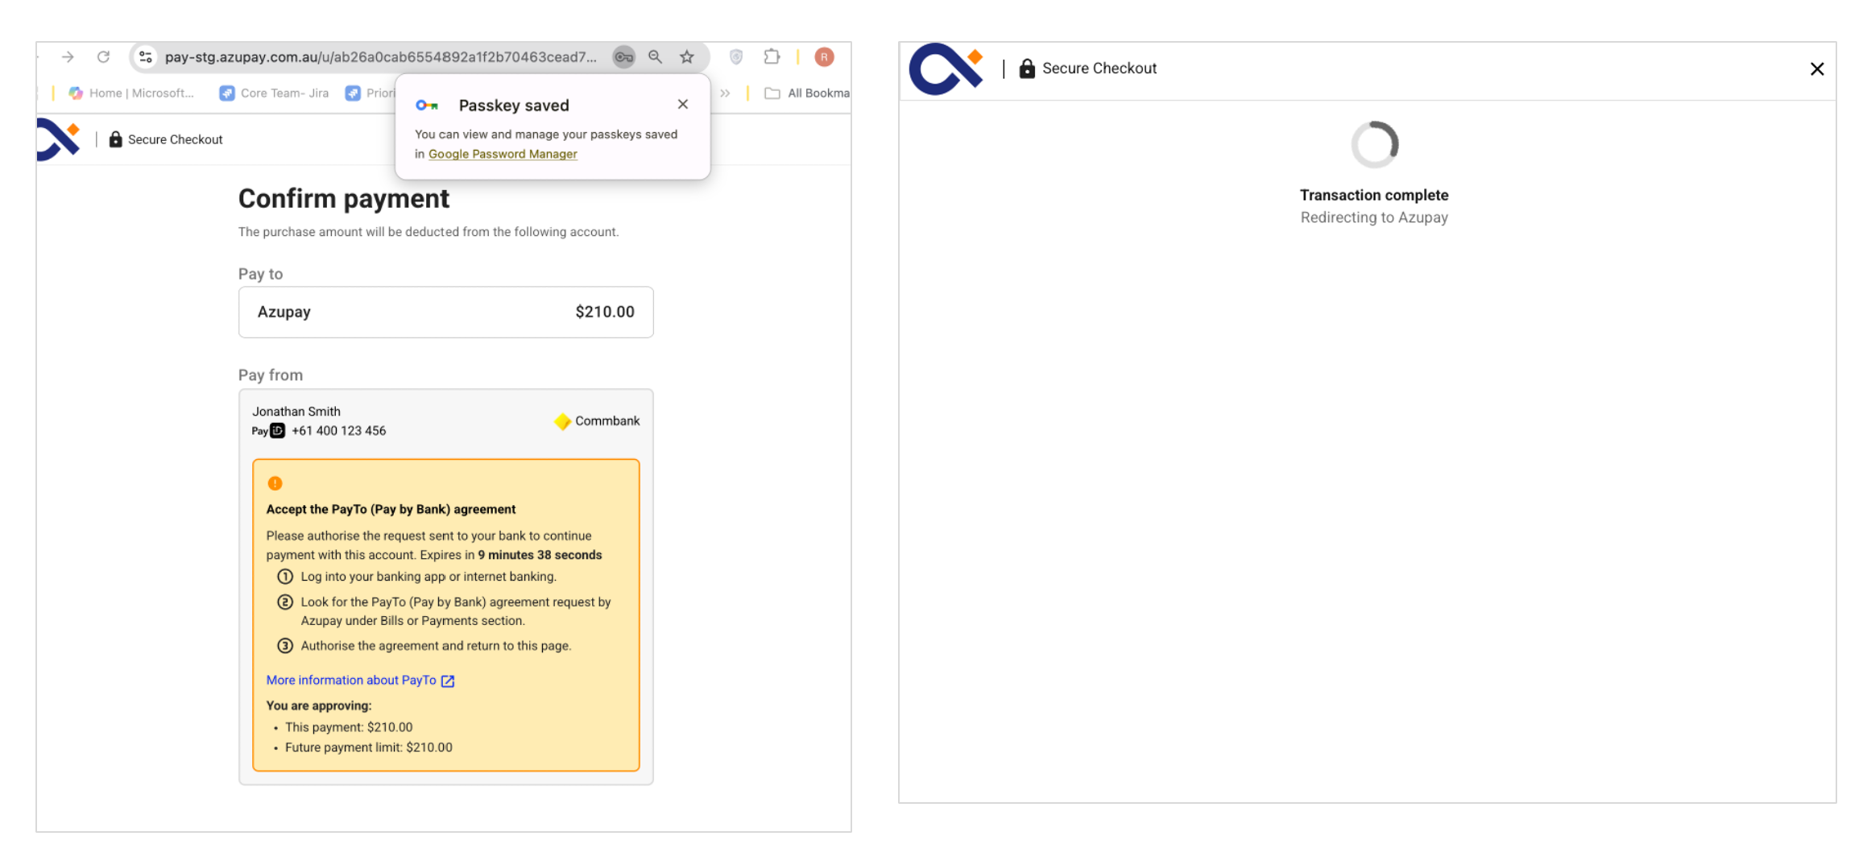Click step 2 Look for the PayTo agreement
This screenshot has width=1867, height=865.
444,611
